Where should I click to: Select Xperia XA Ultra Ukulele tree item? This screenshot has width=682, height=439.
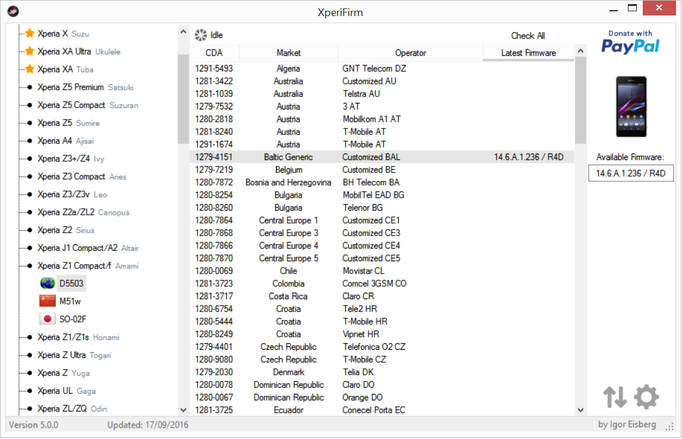pyautogui.click(x=79, y=51)
